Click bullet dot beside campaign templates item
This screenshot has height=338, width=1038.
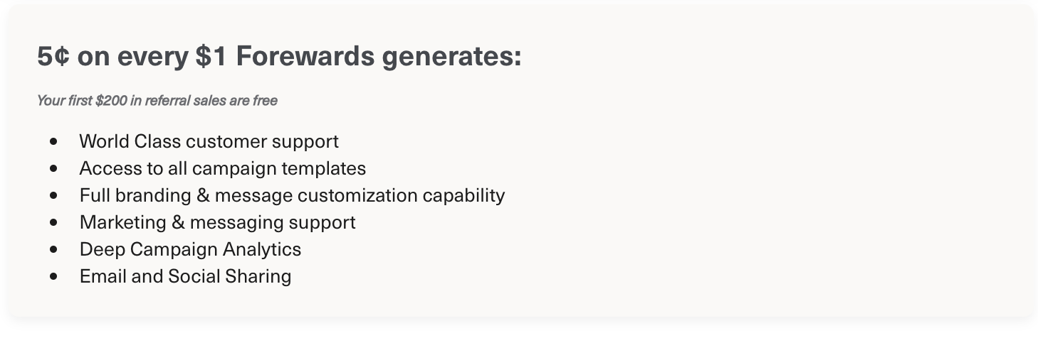(53, 169)
